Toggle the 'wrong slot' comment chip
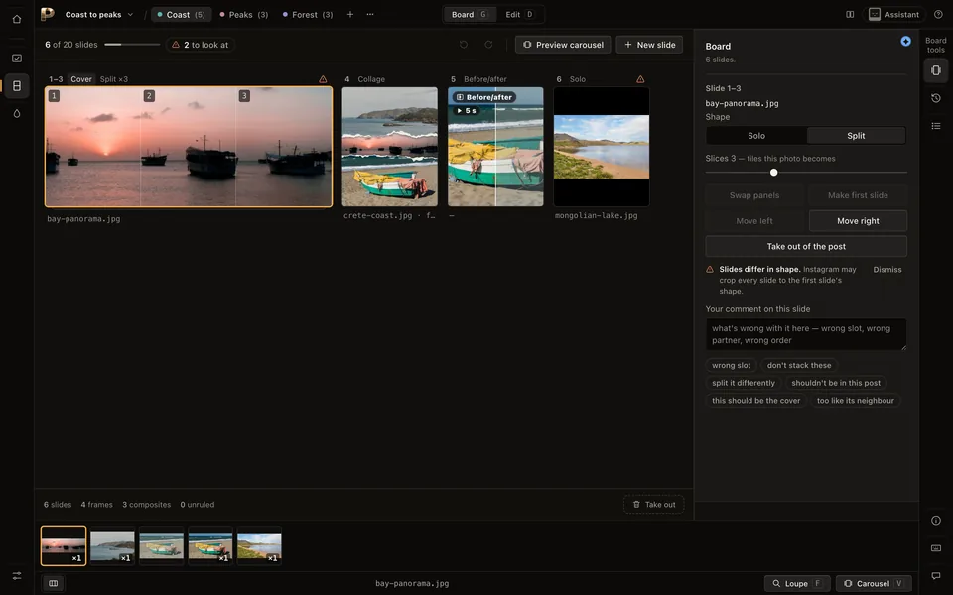The image size is (953, 595). tap(732, 365)
